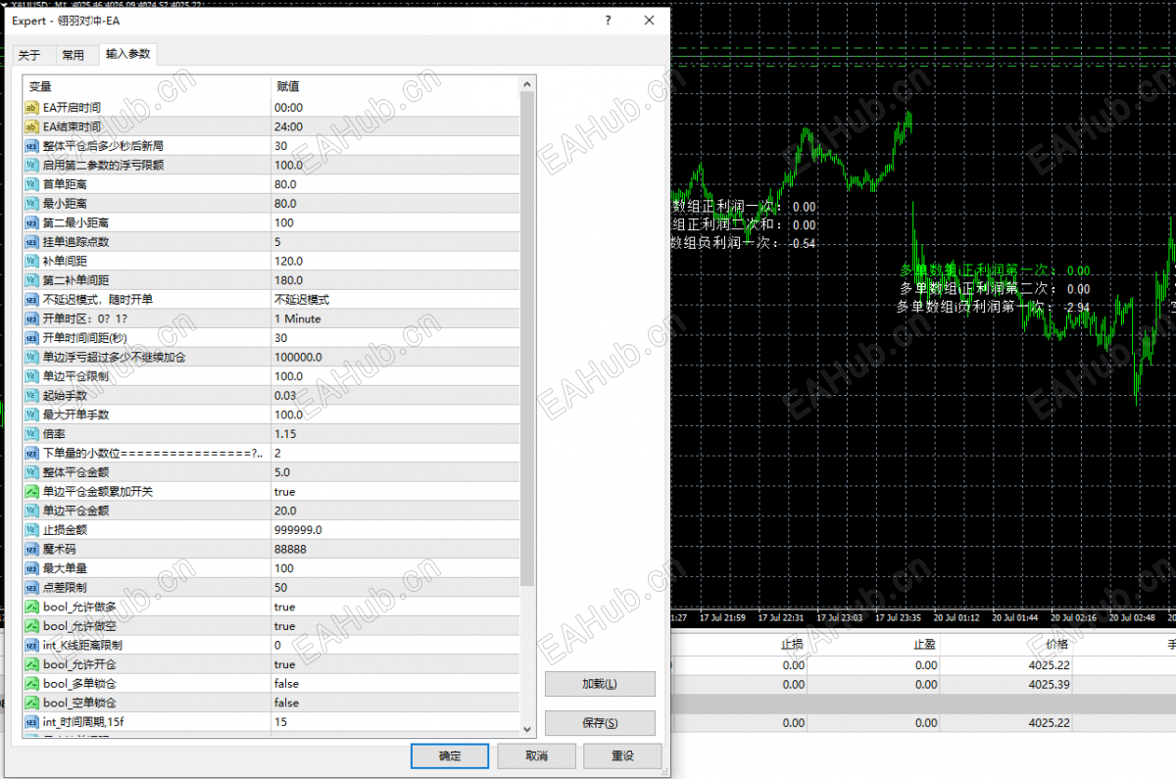Click the integer icon beside 挂单追踪点数
Image resolution: width=1176 pixels, height=779 pixels.
pyautogui.click(x=31, y=242)
